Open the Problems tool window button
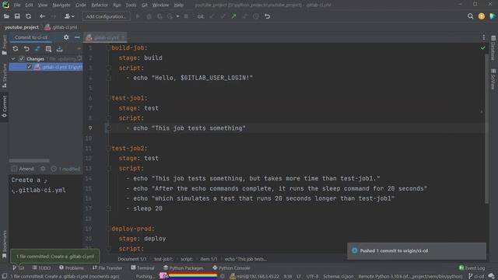 coord(72,268)
